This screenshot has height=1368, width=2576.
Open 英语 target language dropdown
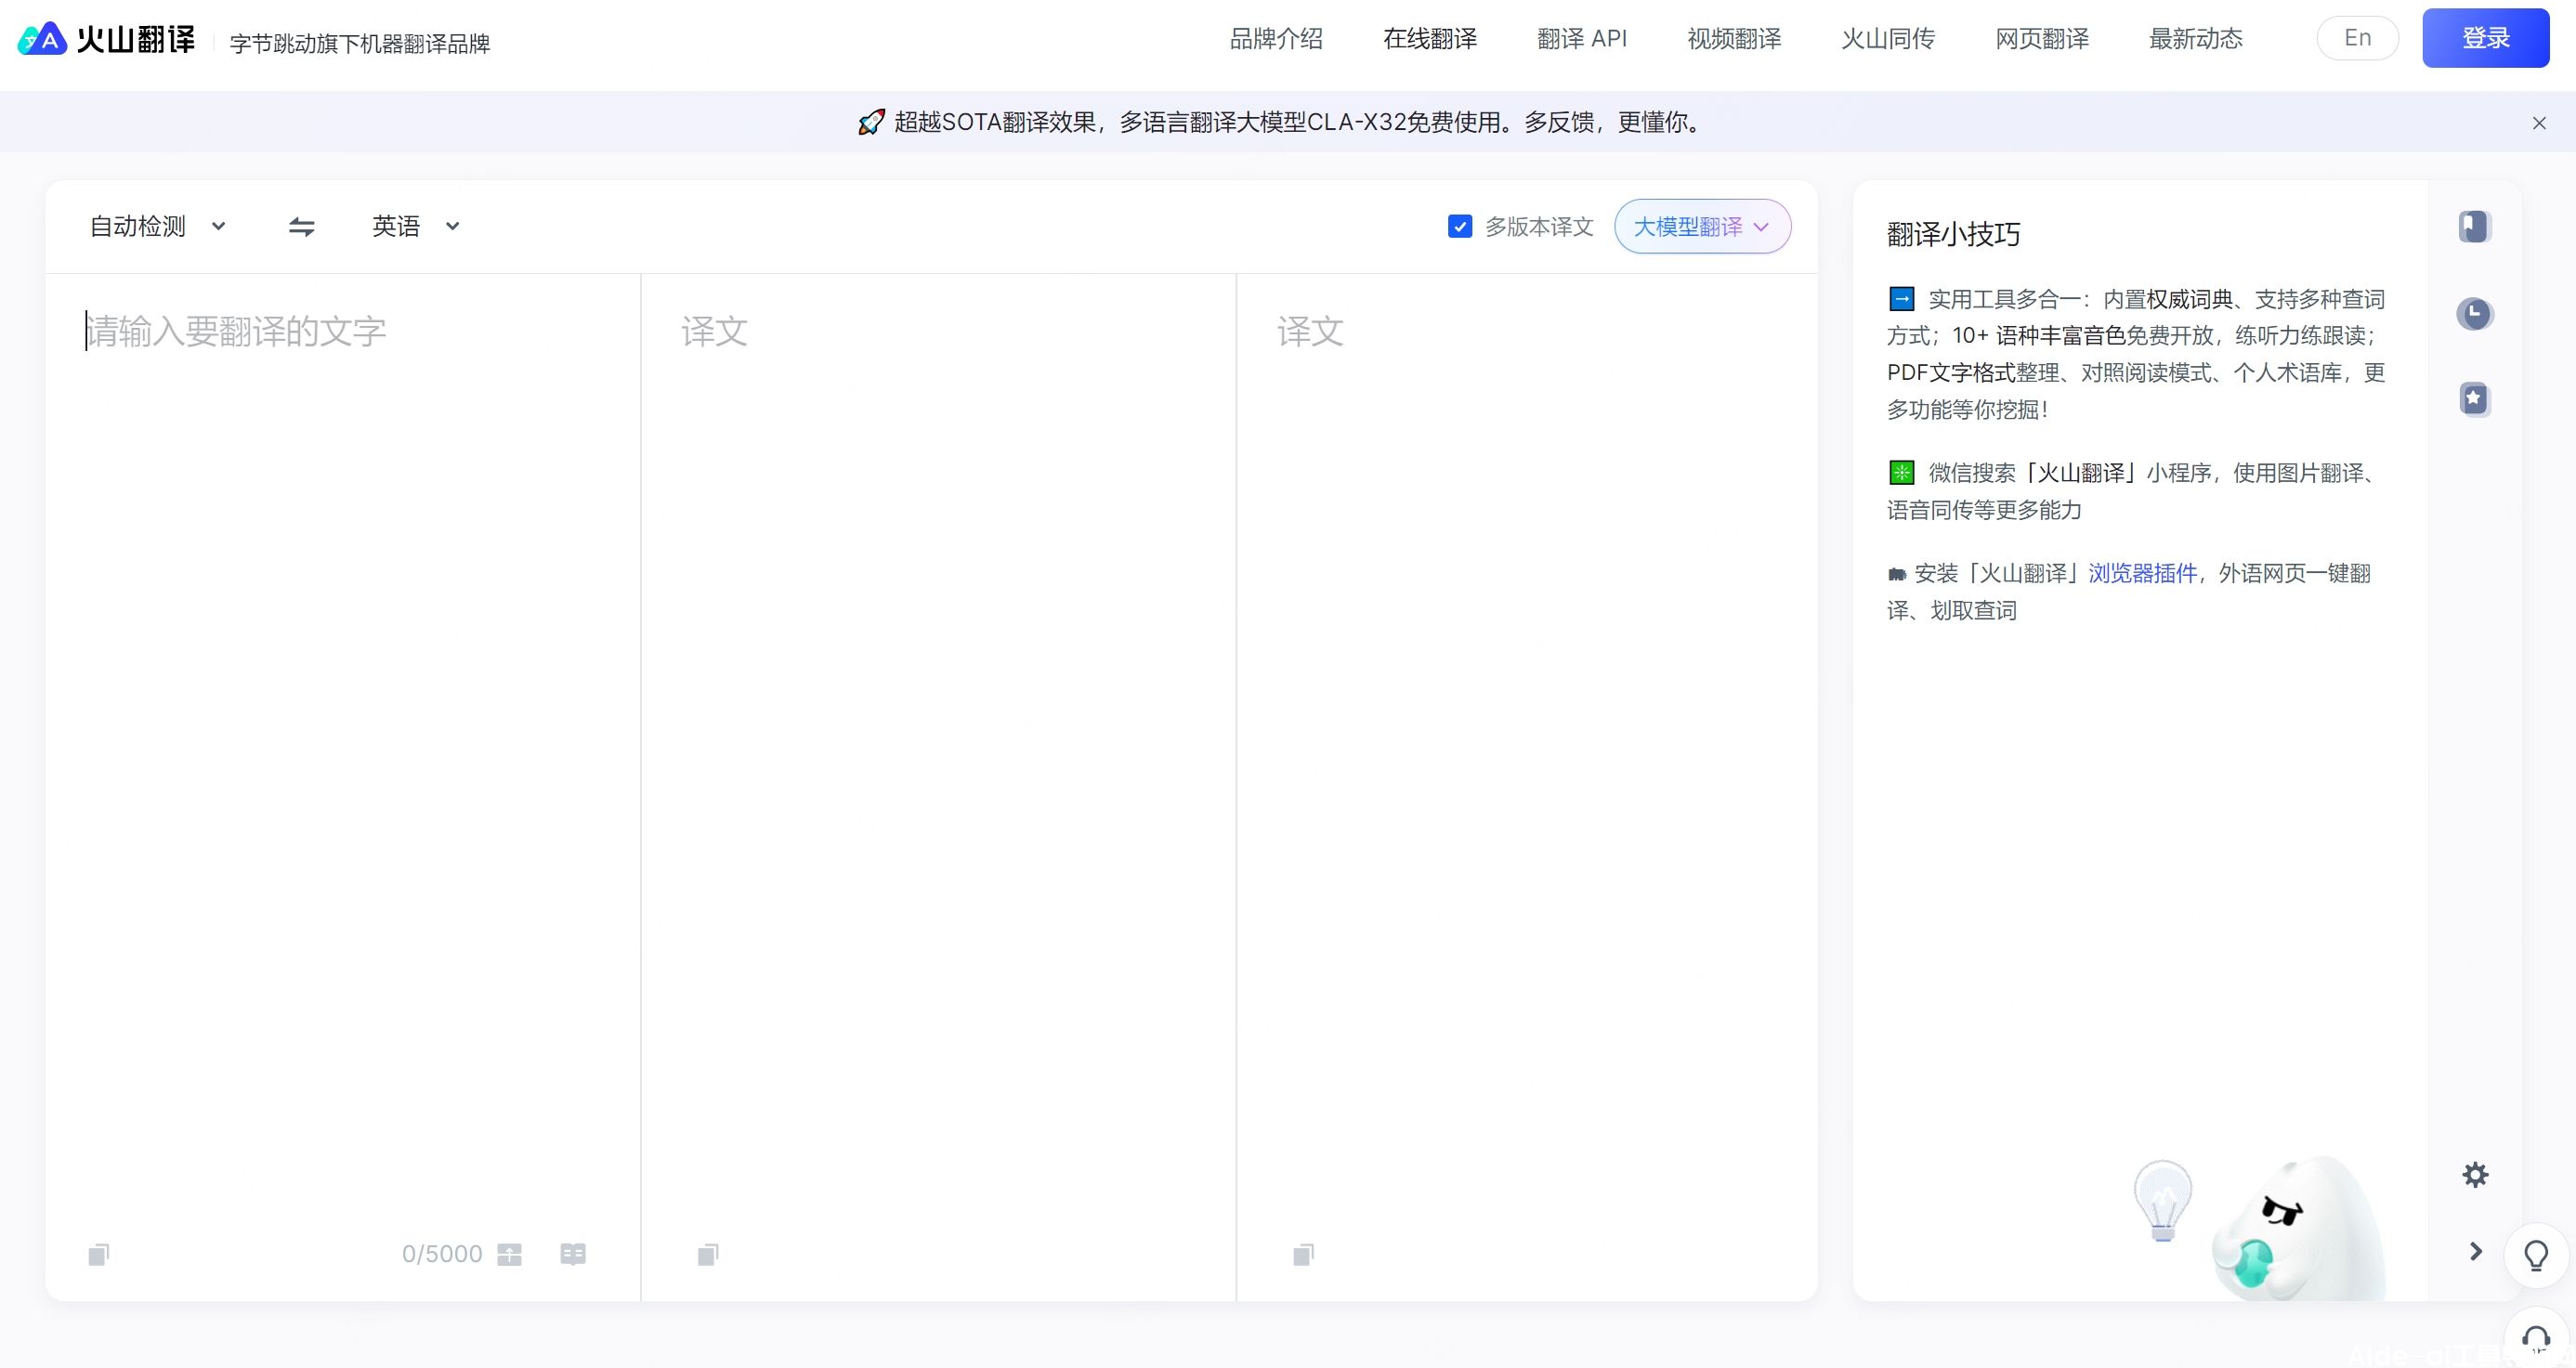pyautogui.click(x=416, y=227)
